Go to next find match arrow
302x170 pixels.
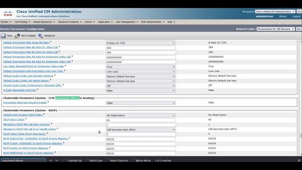57,161
